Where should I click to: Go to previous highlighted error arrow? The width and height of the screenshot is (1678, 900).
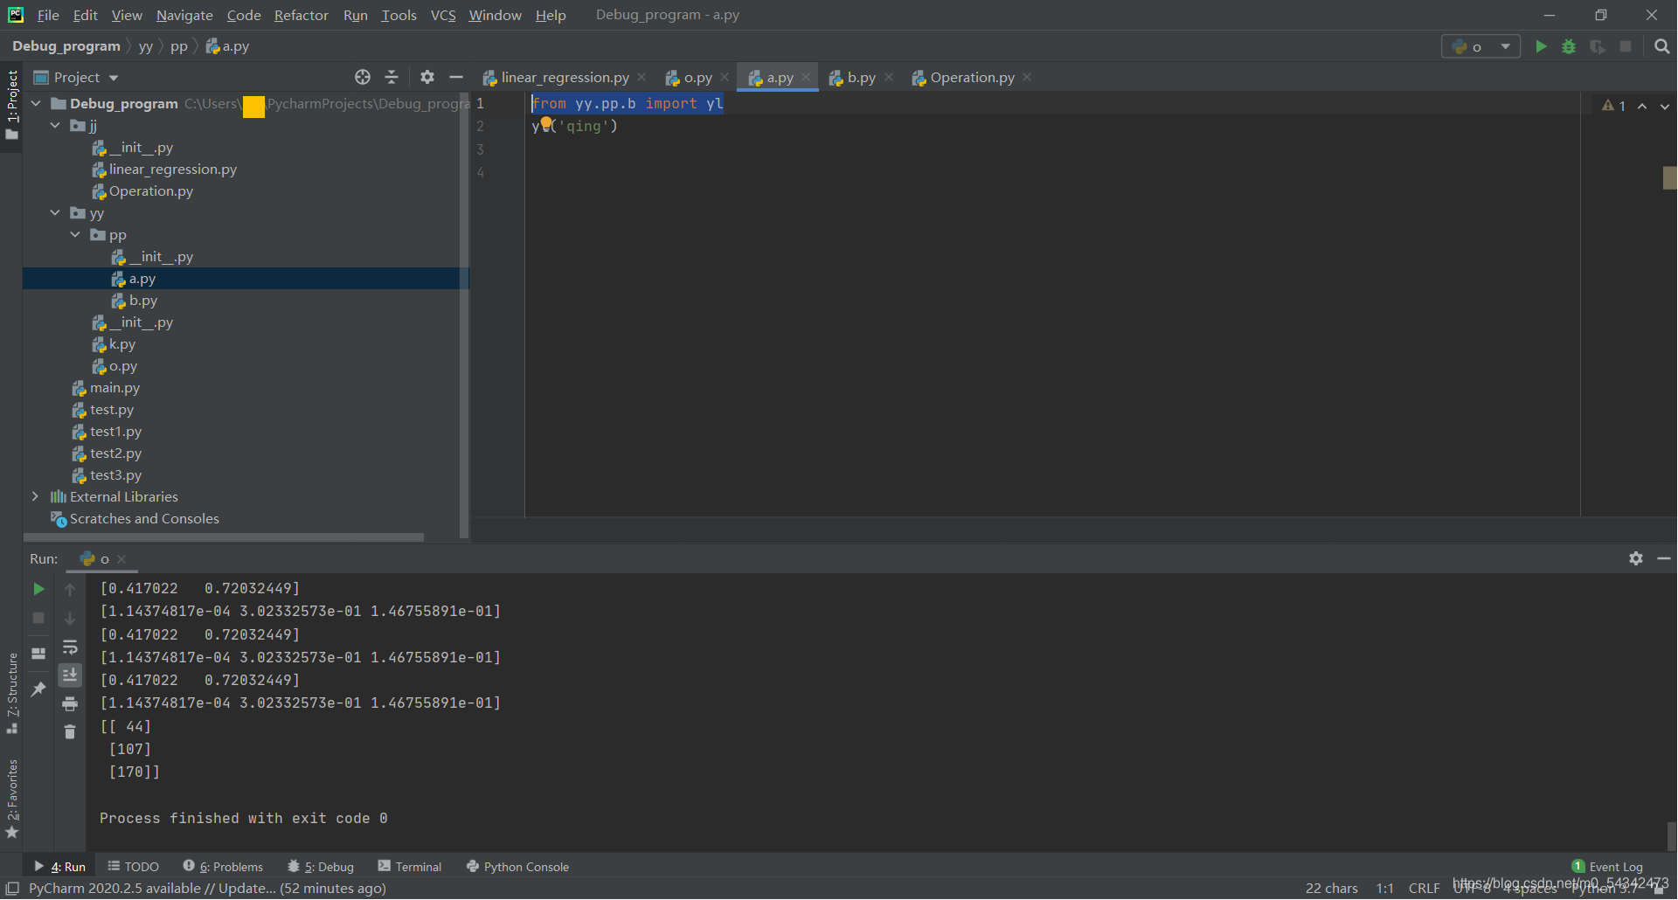click(x=1642, y=106)
